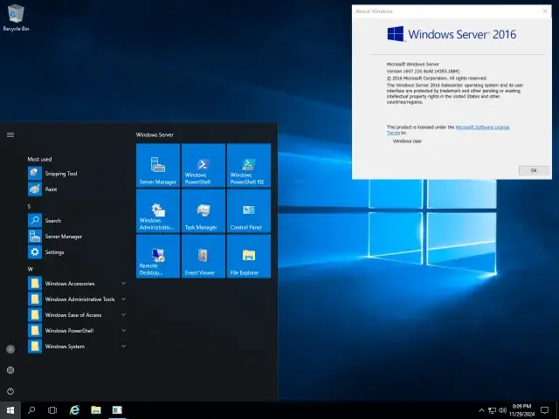Click OK in About Windows dialog
The image size is (559, 419).
click(x=534, y=170)
